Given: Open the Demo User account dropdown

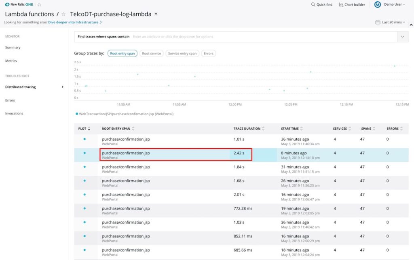Looking at the screenshot, I should [x=394, y=4].
